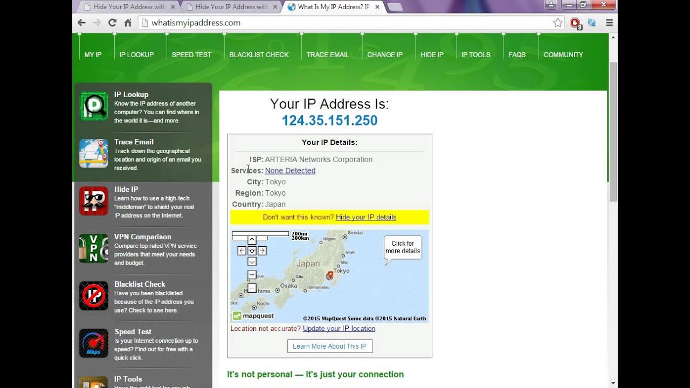Open the COMMUNITY nav item

pyautogui.click(x=563, y=54)
